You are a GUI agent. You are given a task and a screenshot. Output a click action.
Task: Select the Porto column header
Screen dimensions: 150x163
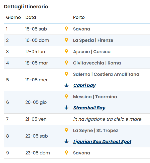(79, 17)
